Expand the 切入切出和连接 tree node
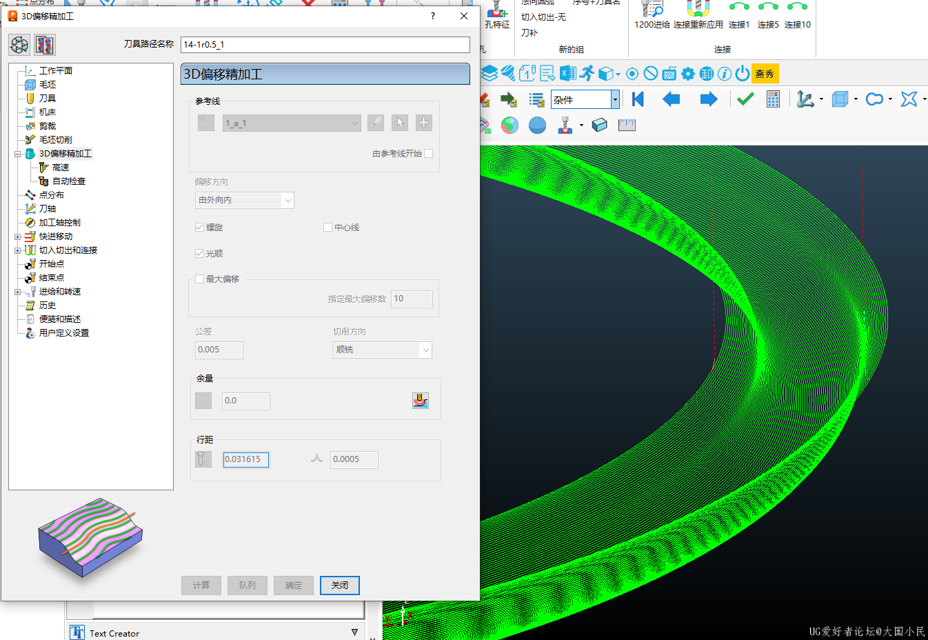 point(18,250)
